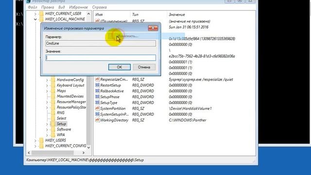Click Отмена to cancel the dialog
Viewport: 311px width, 175px height.
click(144, 67)
